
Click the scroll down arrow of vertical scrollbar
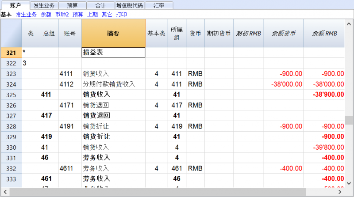pyautogui.click(x=349, y=183)
